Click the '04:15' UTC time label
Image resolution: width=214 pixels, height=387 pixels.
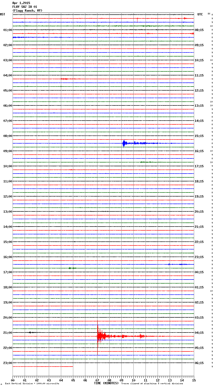199,333
